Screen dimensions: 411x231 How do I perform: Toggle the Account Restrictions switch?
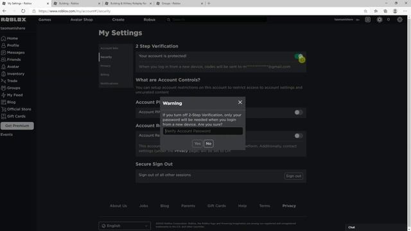pyautogui.click(x=298, y=135)
